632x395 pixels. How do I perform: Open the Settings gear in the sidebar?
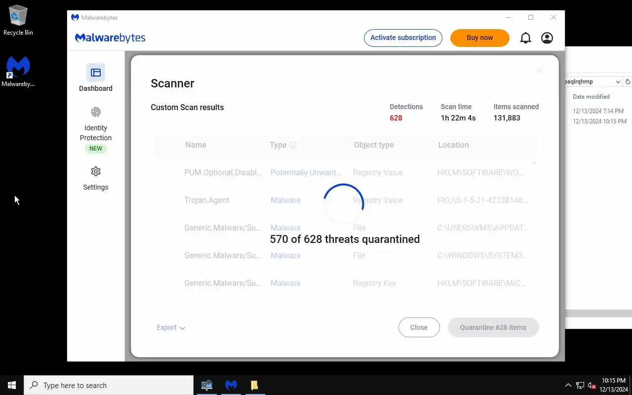coord(96,171)
